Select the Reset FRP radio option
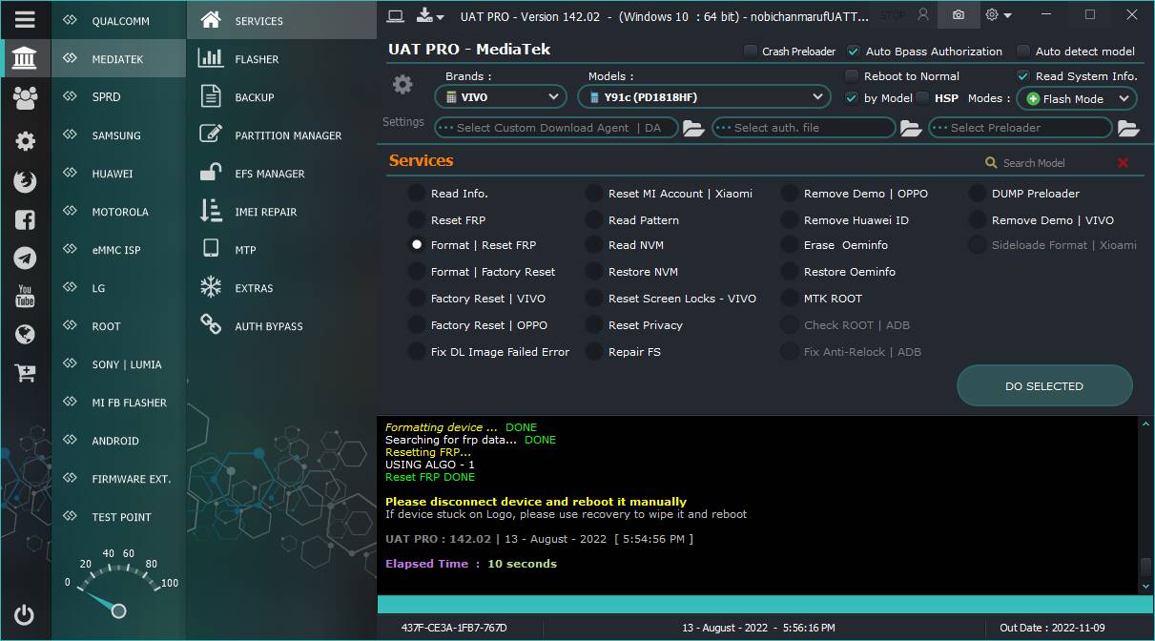 tap(417, 220)
